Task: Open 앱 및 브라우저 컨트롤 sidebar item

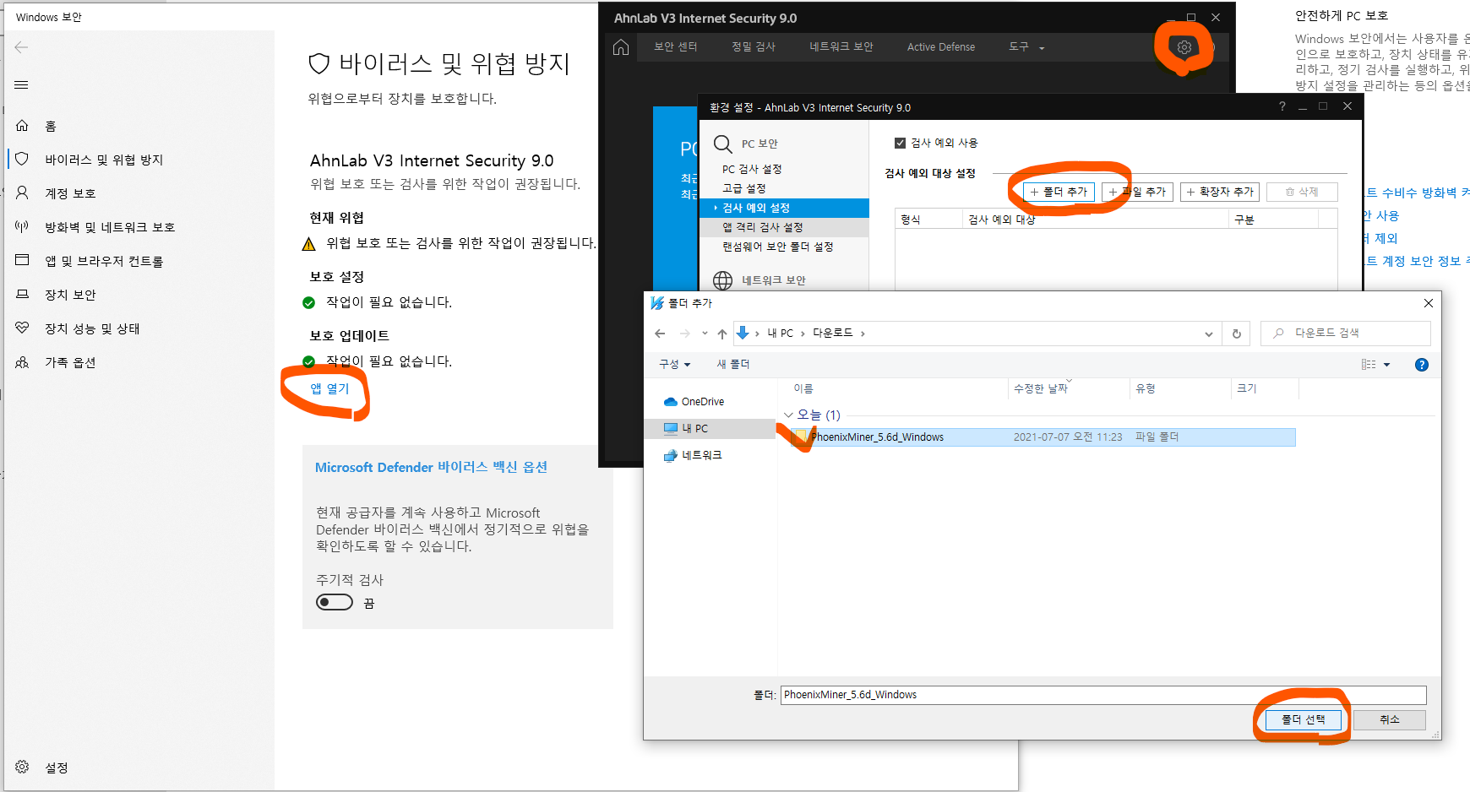Action: pos(104,261)
